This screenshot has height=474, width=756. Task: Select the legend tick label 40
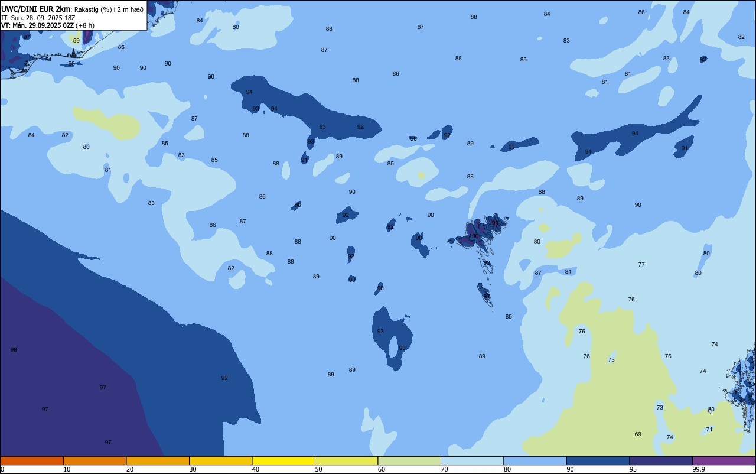256,469
